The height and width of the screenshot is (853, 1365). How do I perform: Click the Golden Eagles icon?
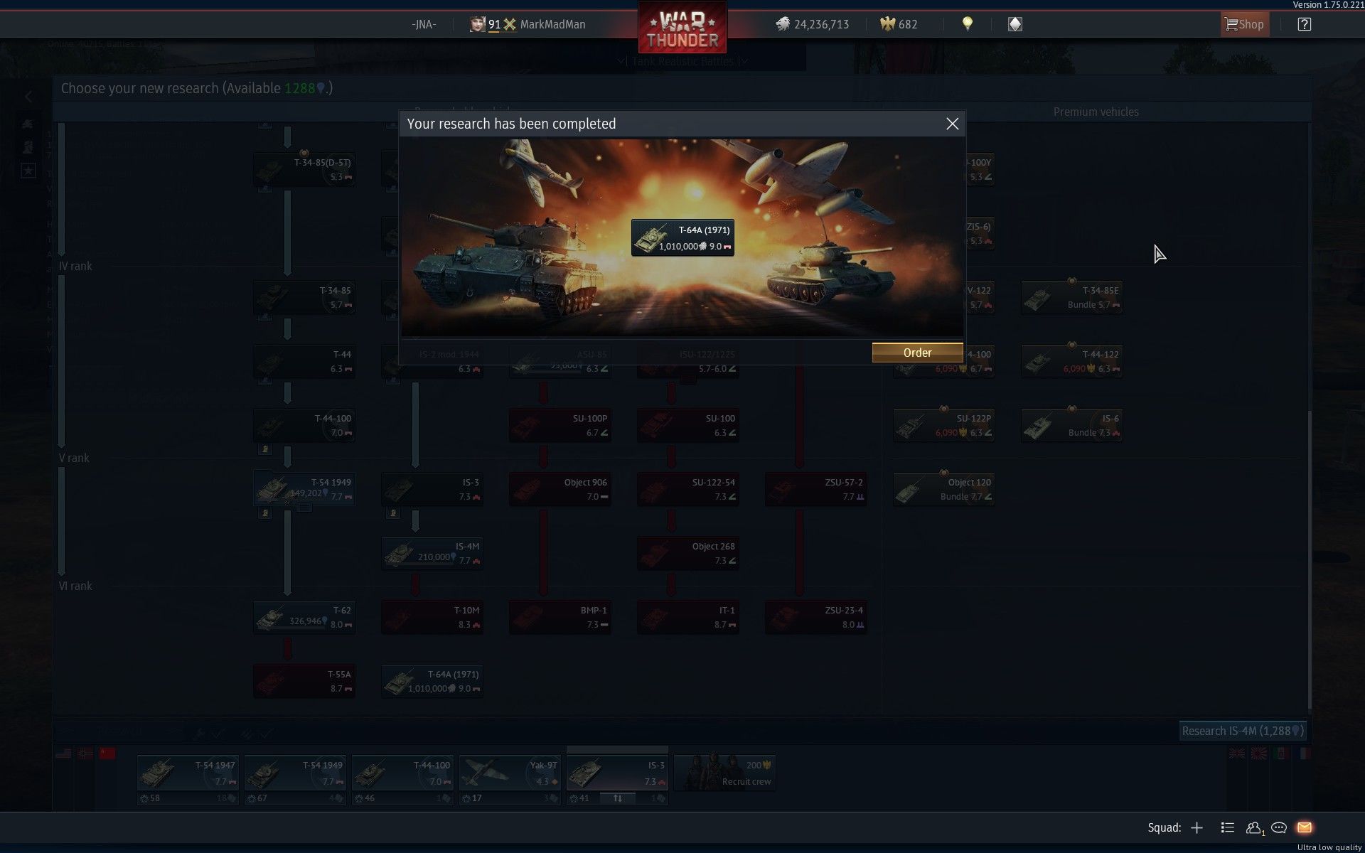click(887, 24)
